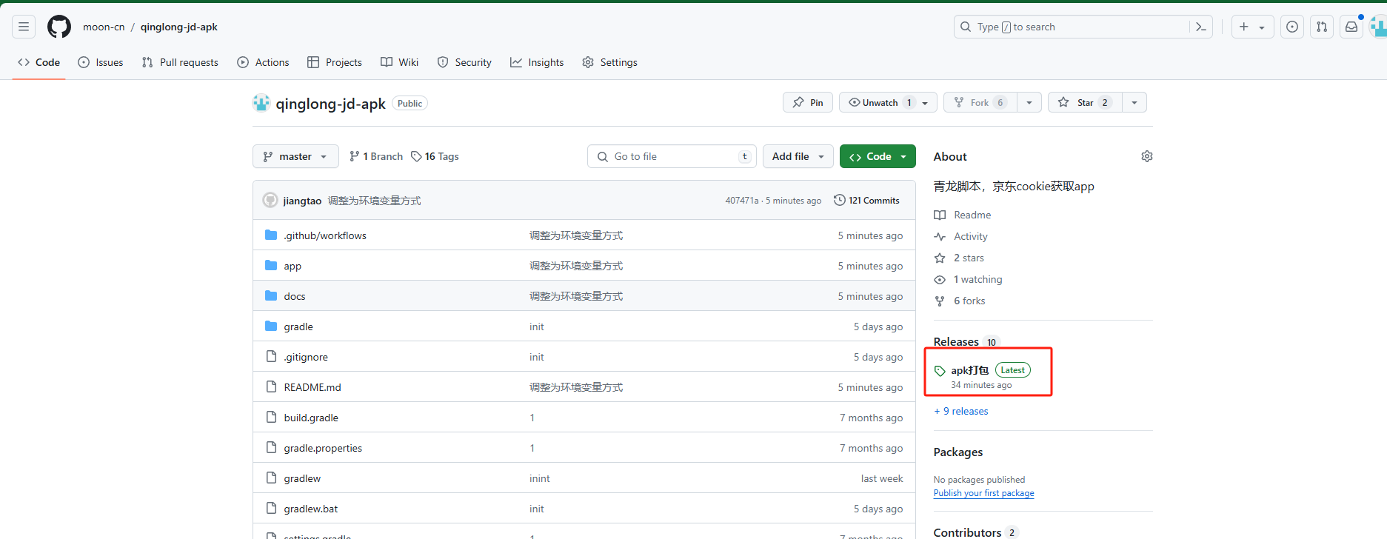Click Publish your first package link
The width and height of the screenshot is (1387, 539).
coord(983,493)
